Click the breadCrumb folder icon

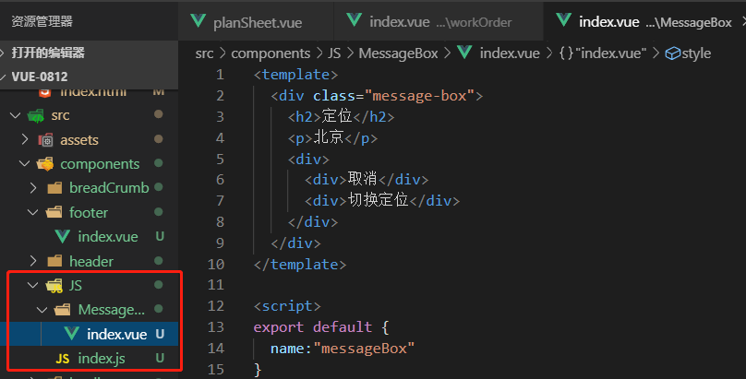click(x=54, y=188)
